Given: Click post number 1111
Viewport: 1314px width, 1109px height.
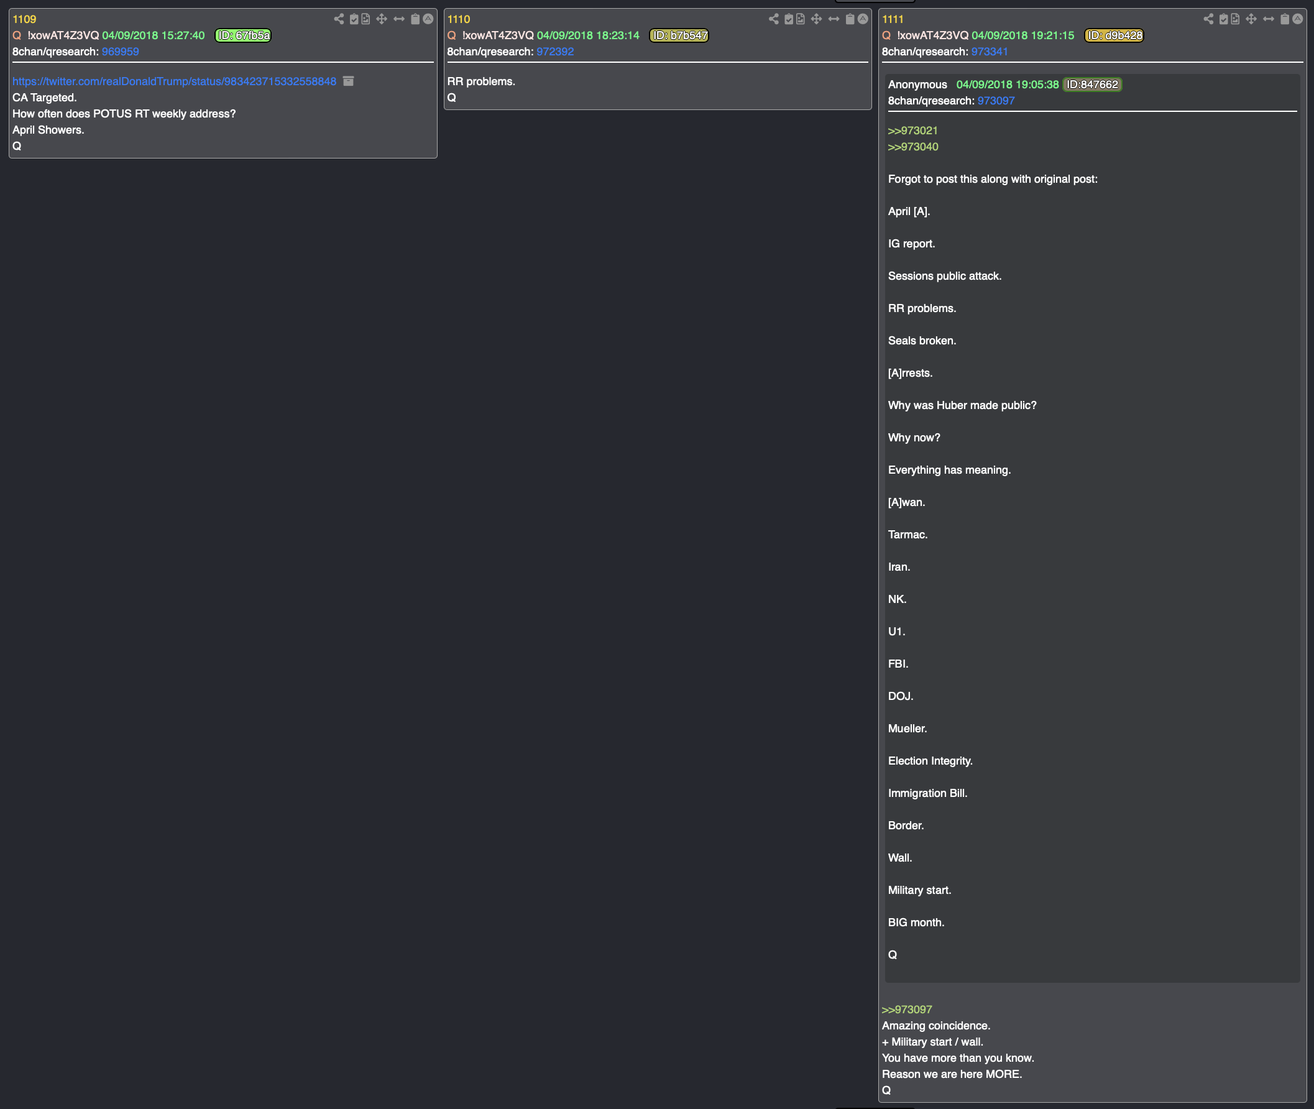Looking at the screenshot, I should pyautogui.click(x=893, y=19).
